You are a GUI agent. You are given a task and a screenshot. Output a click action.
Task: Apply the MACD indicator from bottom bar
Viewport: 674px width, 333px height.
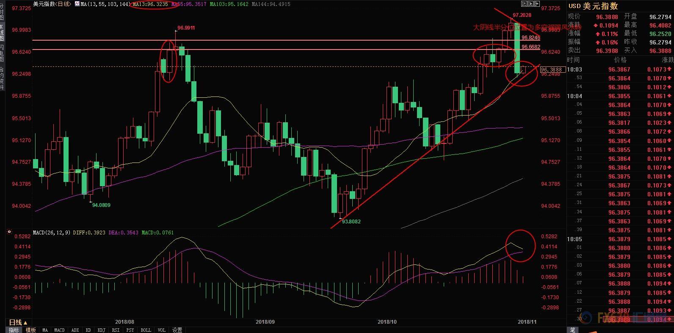point(59,330)
